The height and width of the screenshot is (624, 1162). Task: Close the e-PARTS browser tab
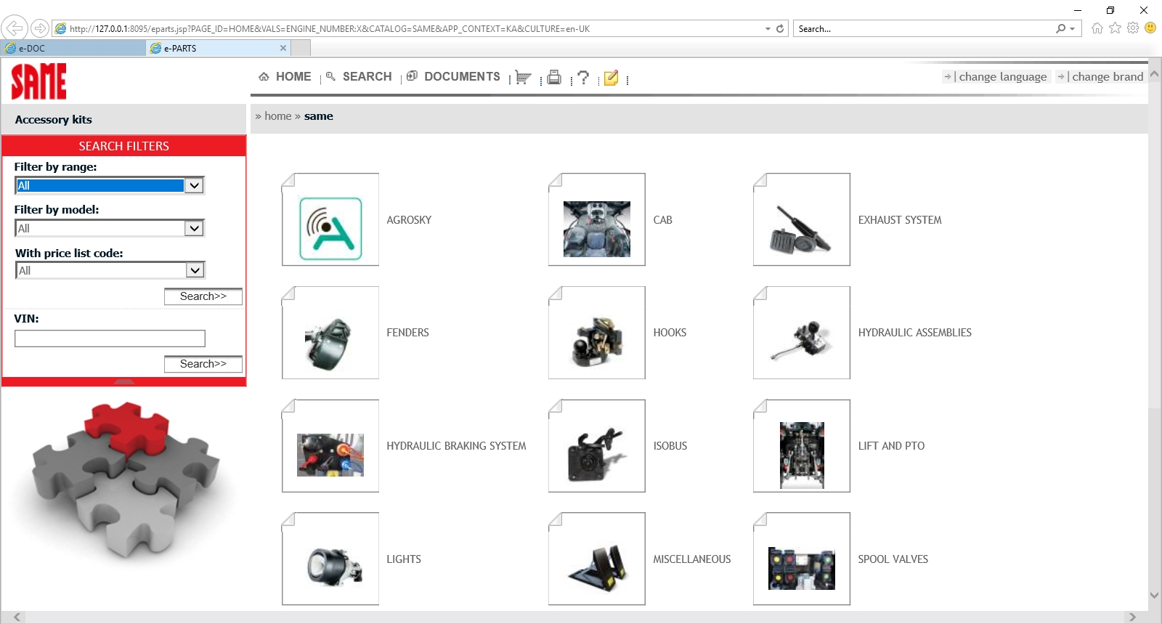click(283, 48)
